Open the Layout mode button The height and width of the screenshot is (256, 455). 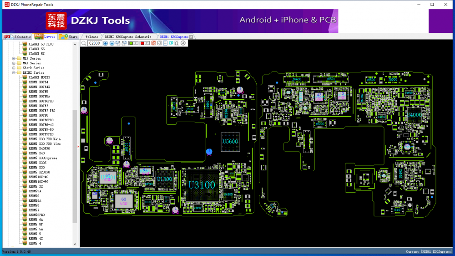pos(45,36)
